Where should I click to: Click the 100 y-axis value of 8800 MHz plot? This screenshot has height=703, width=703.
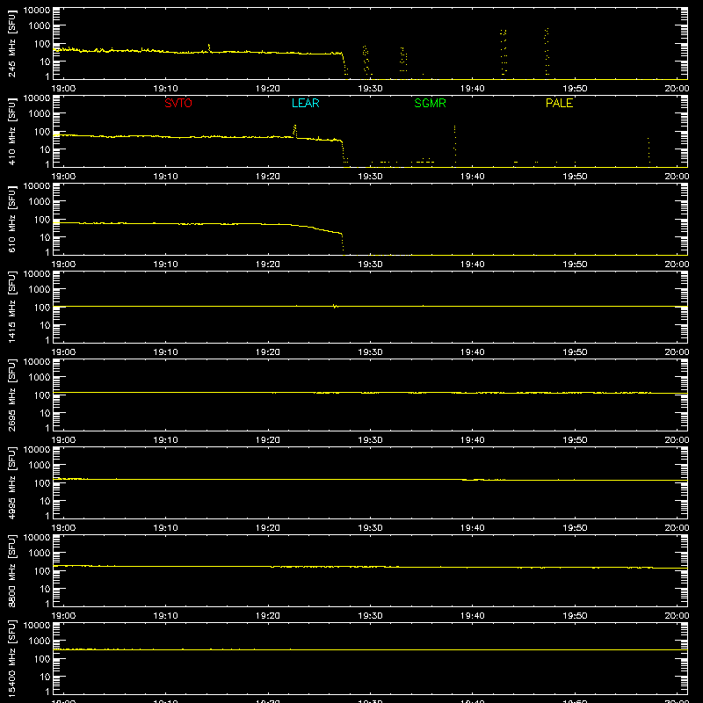pyautogui.click(x=42, y=571)
